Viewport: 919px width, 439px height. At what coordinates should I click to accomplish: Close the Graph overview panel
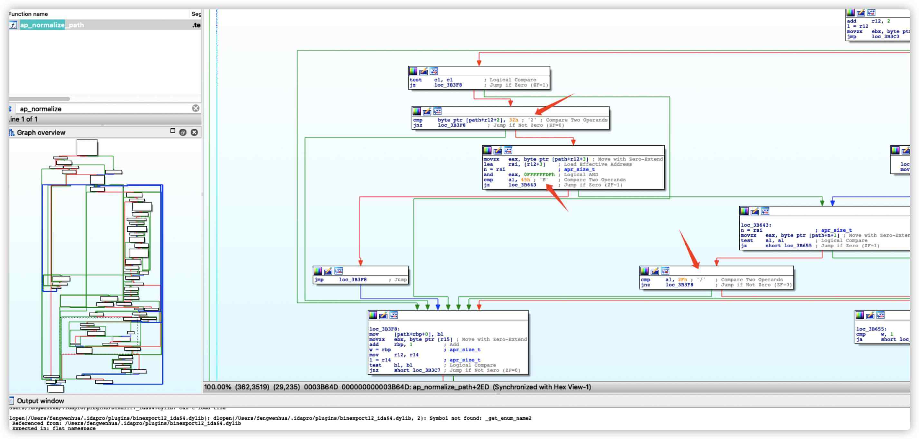click(194, 132)
